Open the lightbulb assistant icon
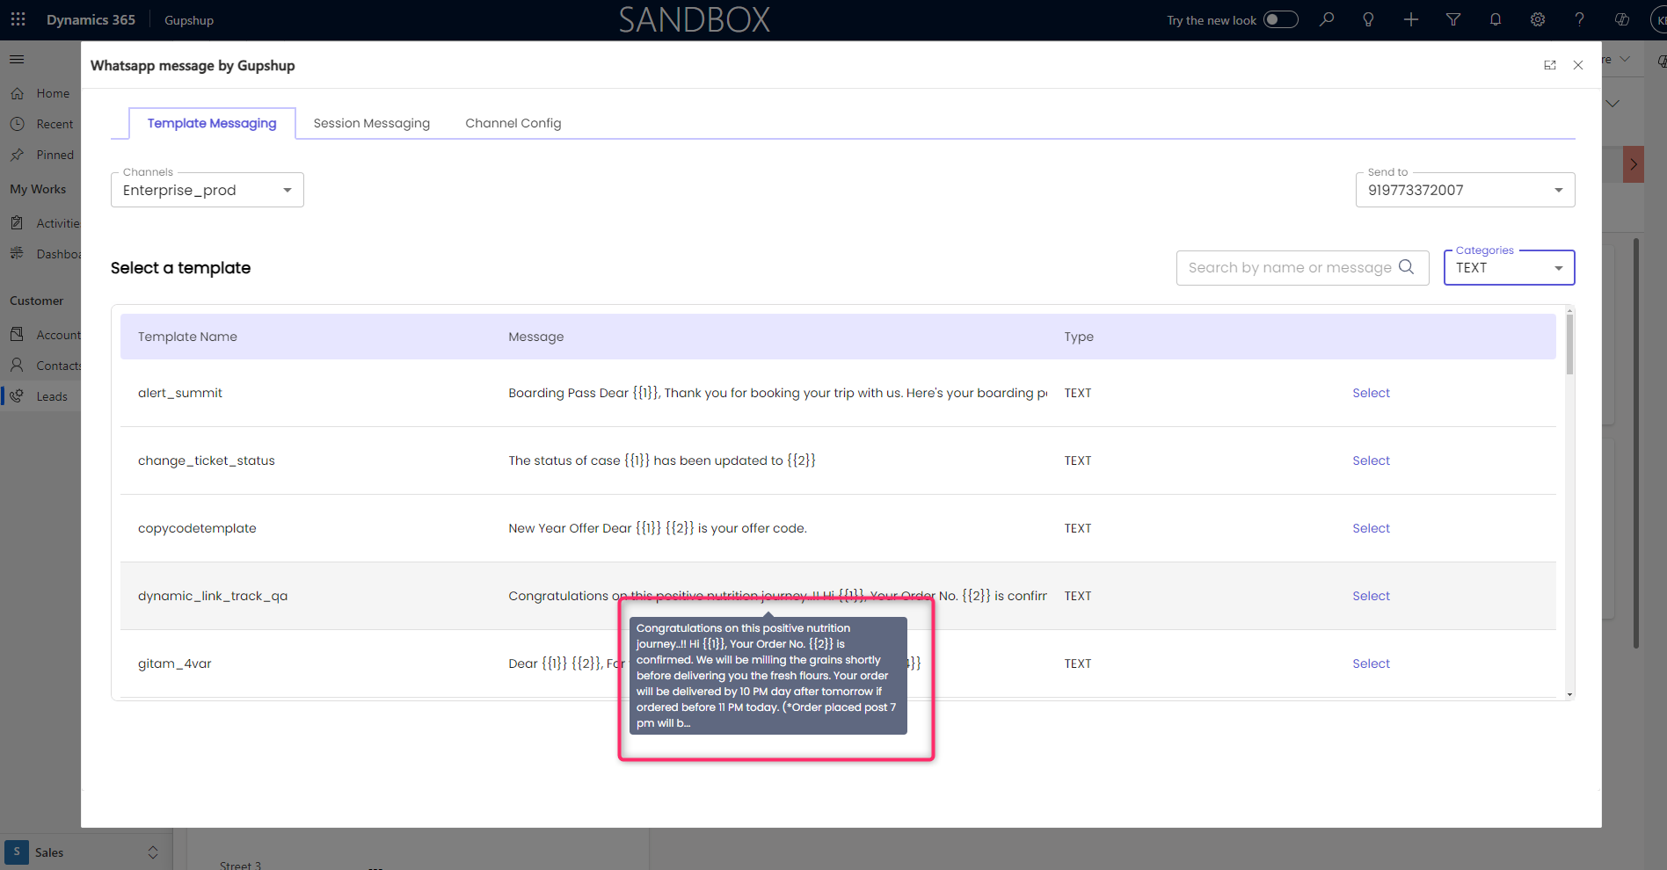The image size is (1667, 870). (1368, 19)
